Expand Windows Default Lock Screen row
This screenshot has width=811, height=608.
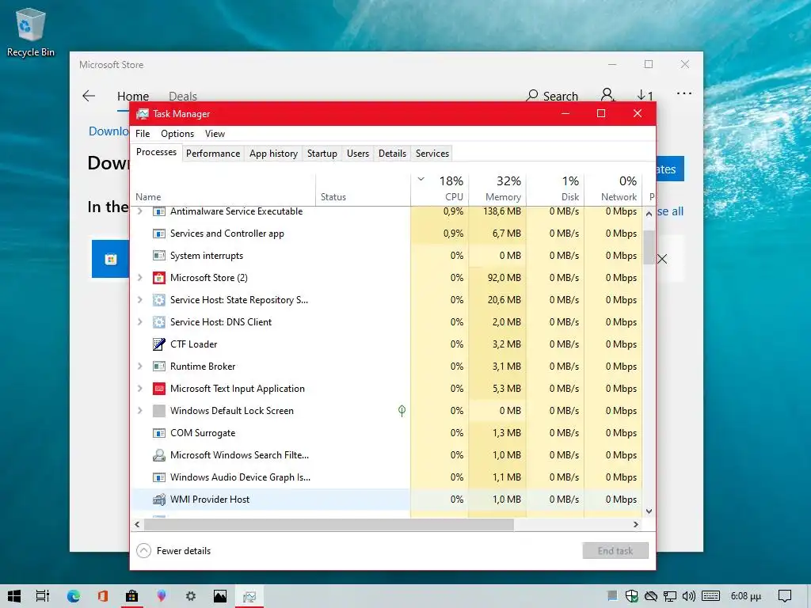point(139,411)
